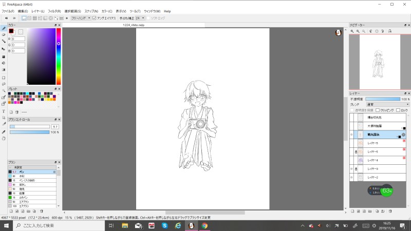Enable the ロック checkbox

coord(398,110)
